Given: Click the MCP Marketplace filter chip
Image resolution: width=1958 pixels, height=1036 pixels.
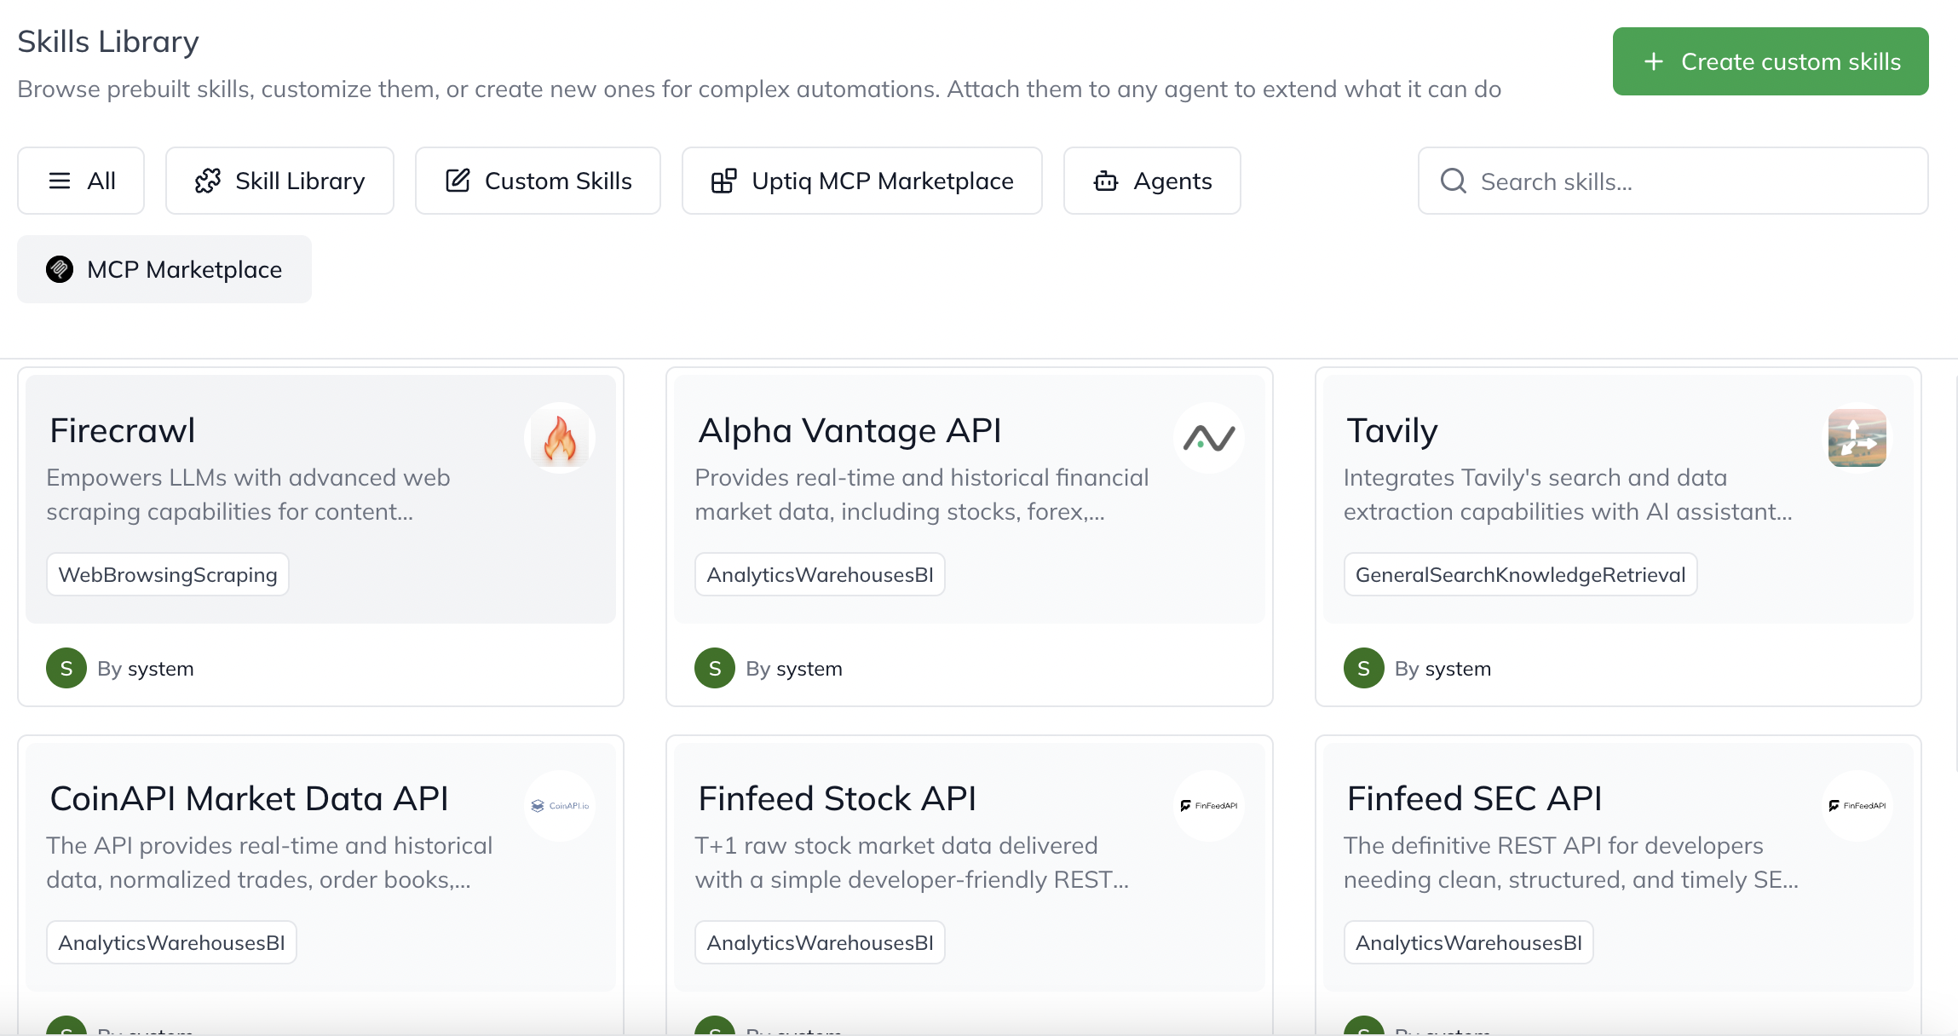Looking at the screenshot, I should pyautogui.click(x=164, y=269).
